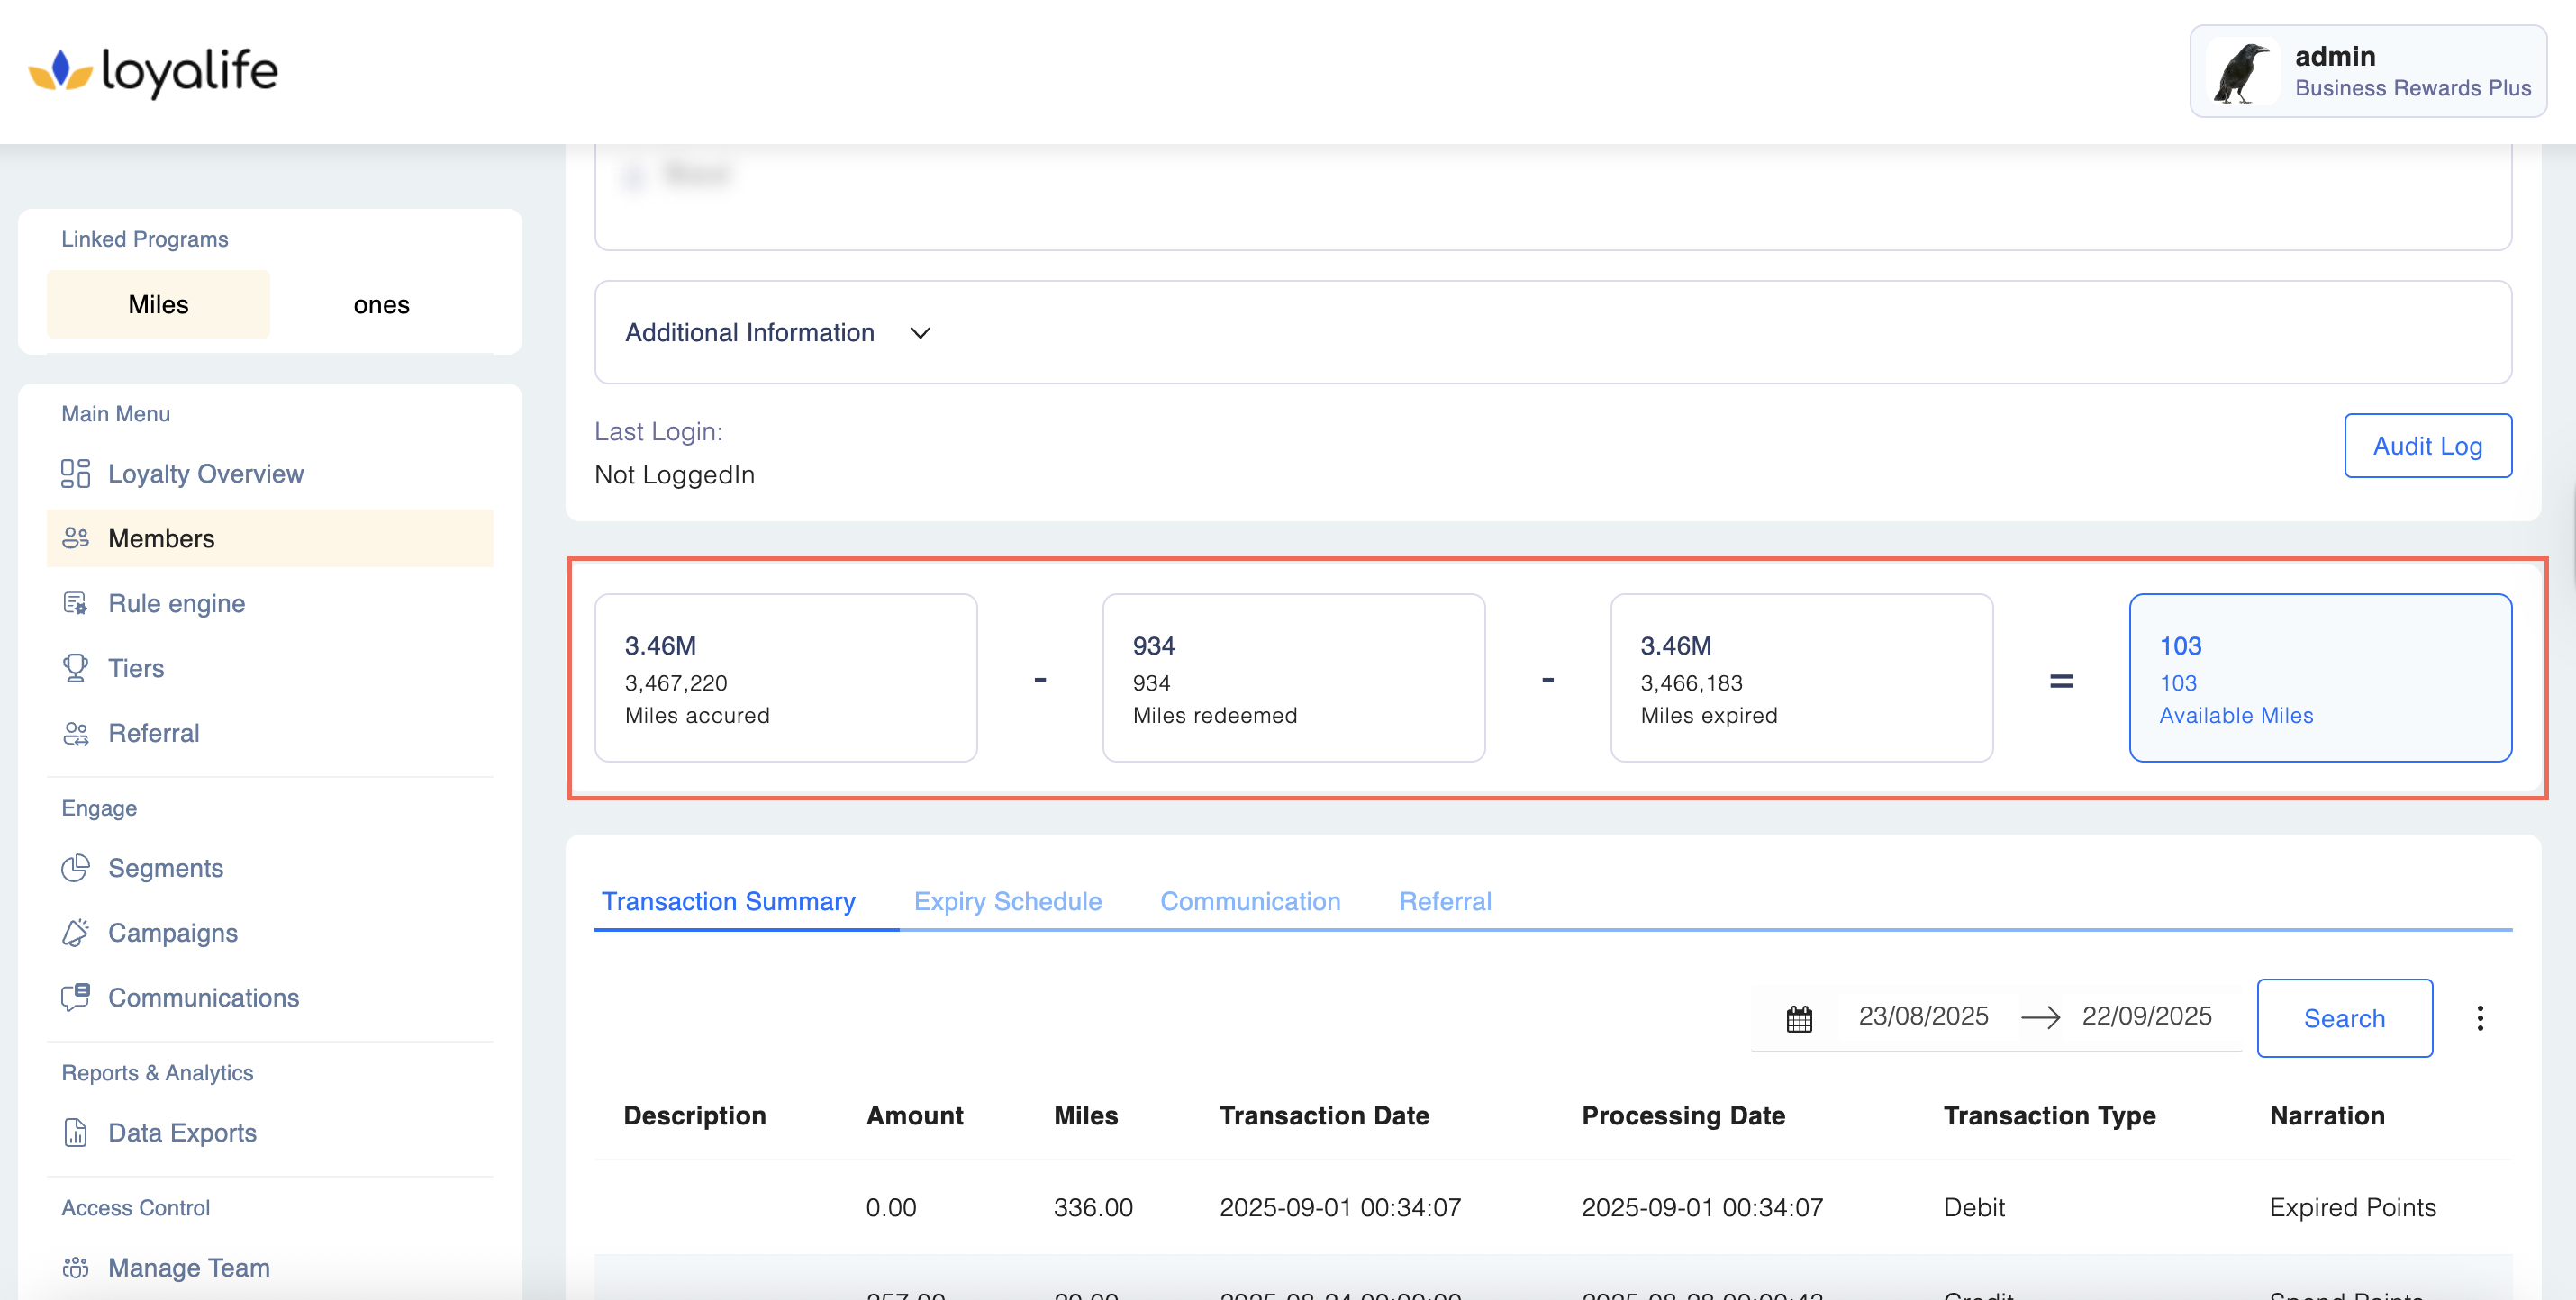2576x1300 pixels.
Task: Click the Tiers trophy icon
Action: tap(75, 667)
